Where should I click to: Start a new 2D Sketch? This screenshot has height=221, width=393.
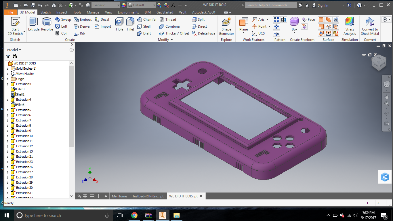15,26
